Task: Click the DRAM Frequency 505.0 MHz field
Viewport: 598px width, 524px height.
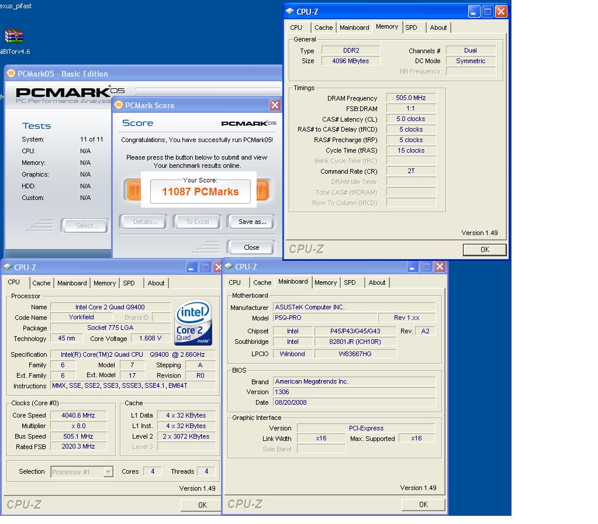Action: (x=411, y=98)
